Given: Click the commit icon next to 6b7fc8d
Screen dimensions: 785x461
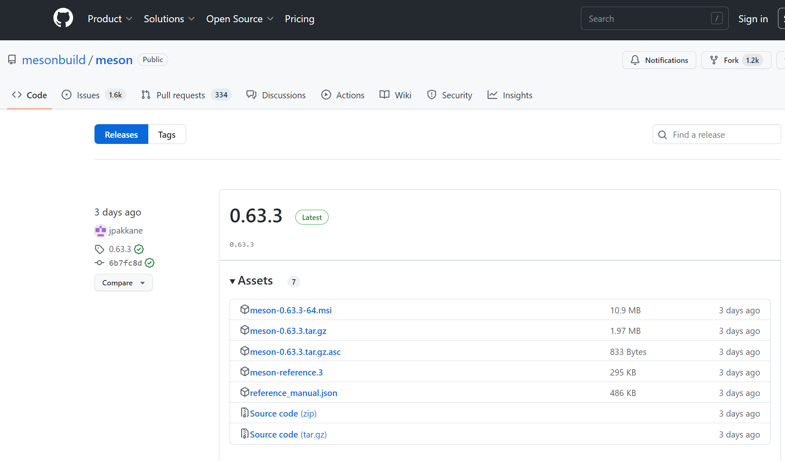Looking at the screenshot, I should [x=99, y=263].
